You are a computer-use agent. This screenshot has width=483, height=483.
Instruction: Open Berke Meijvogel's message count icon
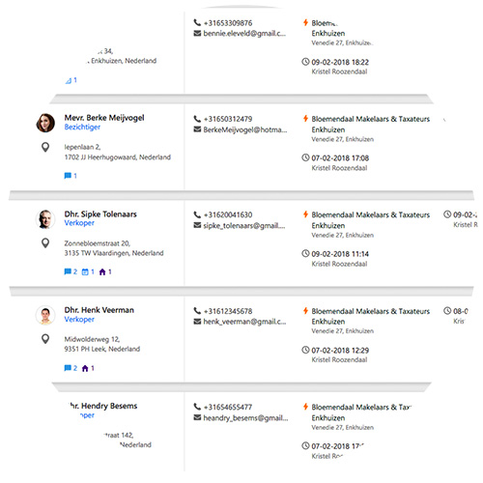tap(68, 176)
